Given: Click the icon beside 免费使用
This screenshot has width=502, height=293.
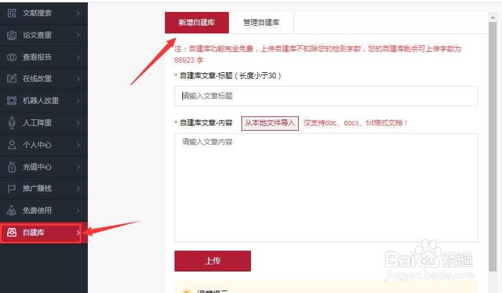Looking at the screenshot, I should point(12,210).
